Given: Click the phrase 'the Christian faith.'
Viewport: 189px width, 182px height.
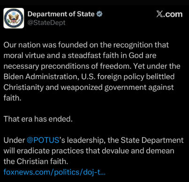Looking at the screenshot, I should [x=36, y=161].
